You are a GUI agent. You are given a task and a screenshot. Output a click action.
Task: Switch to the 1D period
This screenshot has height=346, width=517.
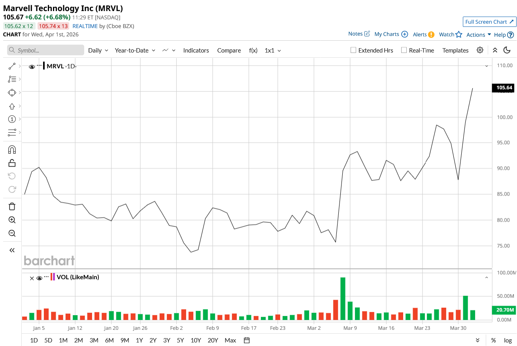point(34,340)
